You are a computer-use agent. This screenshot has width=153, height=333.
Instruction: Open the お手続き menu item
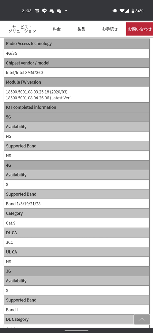pyautogui.click(x=110, y=29)
